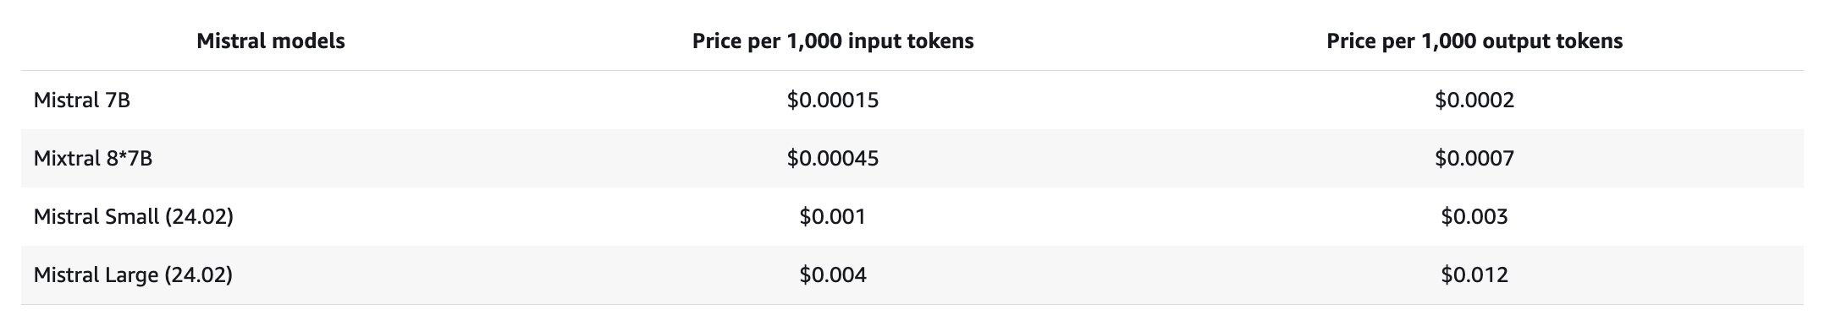This screenshot has width=1830, height=326.
Task: Click the $0.0002 output price
Action: (1474, 101)
